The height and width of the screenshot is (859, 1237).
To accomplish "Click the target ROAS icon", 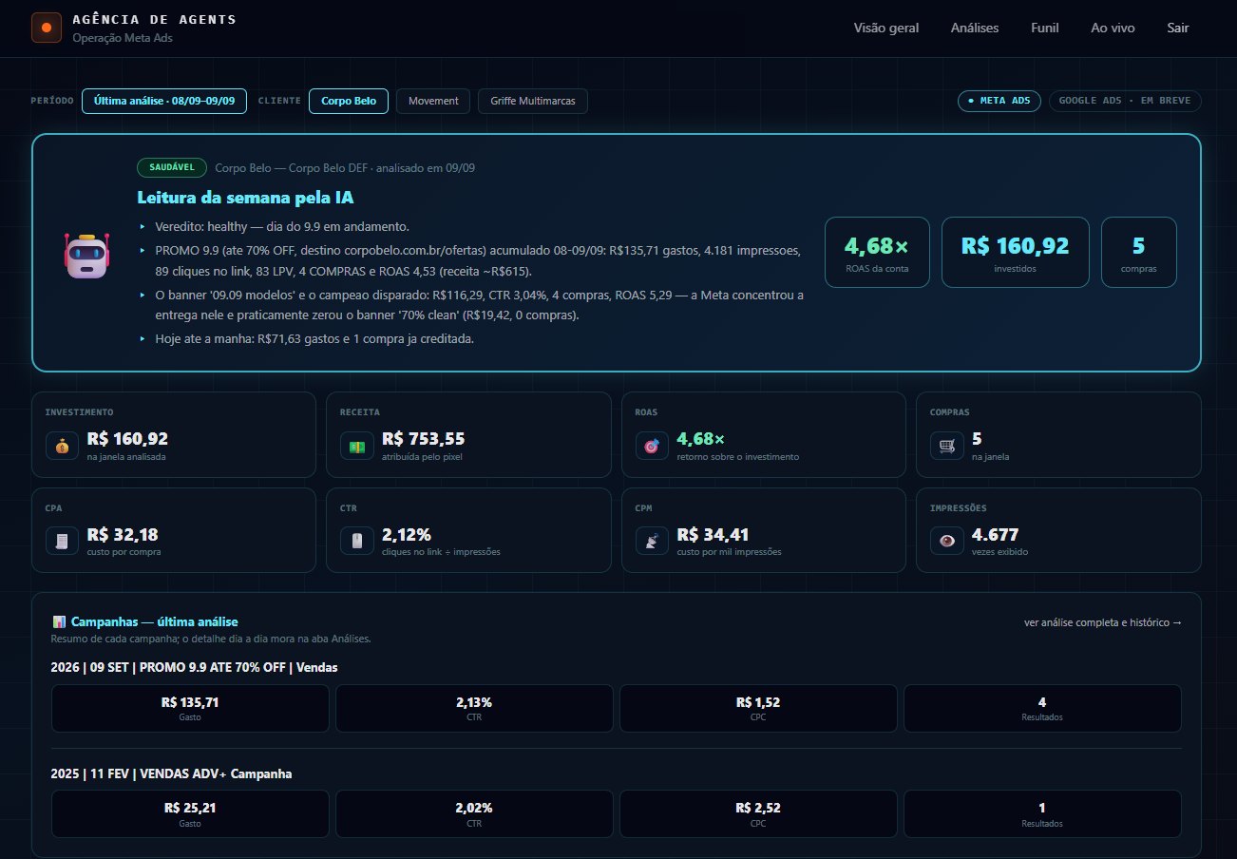I will click(x=652, y=445).
